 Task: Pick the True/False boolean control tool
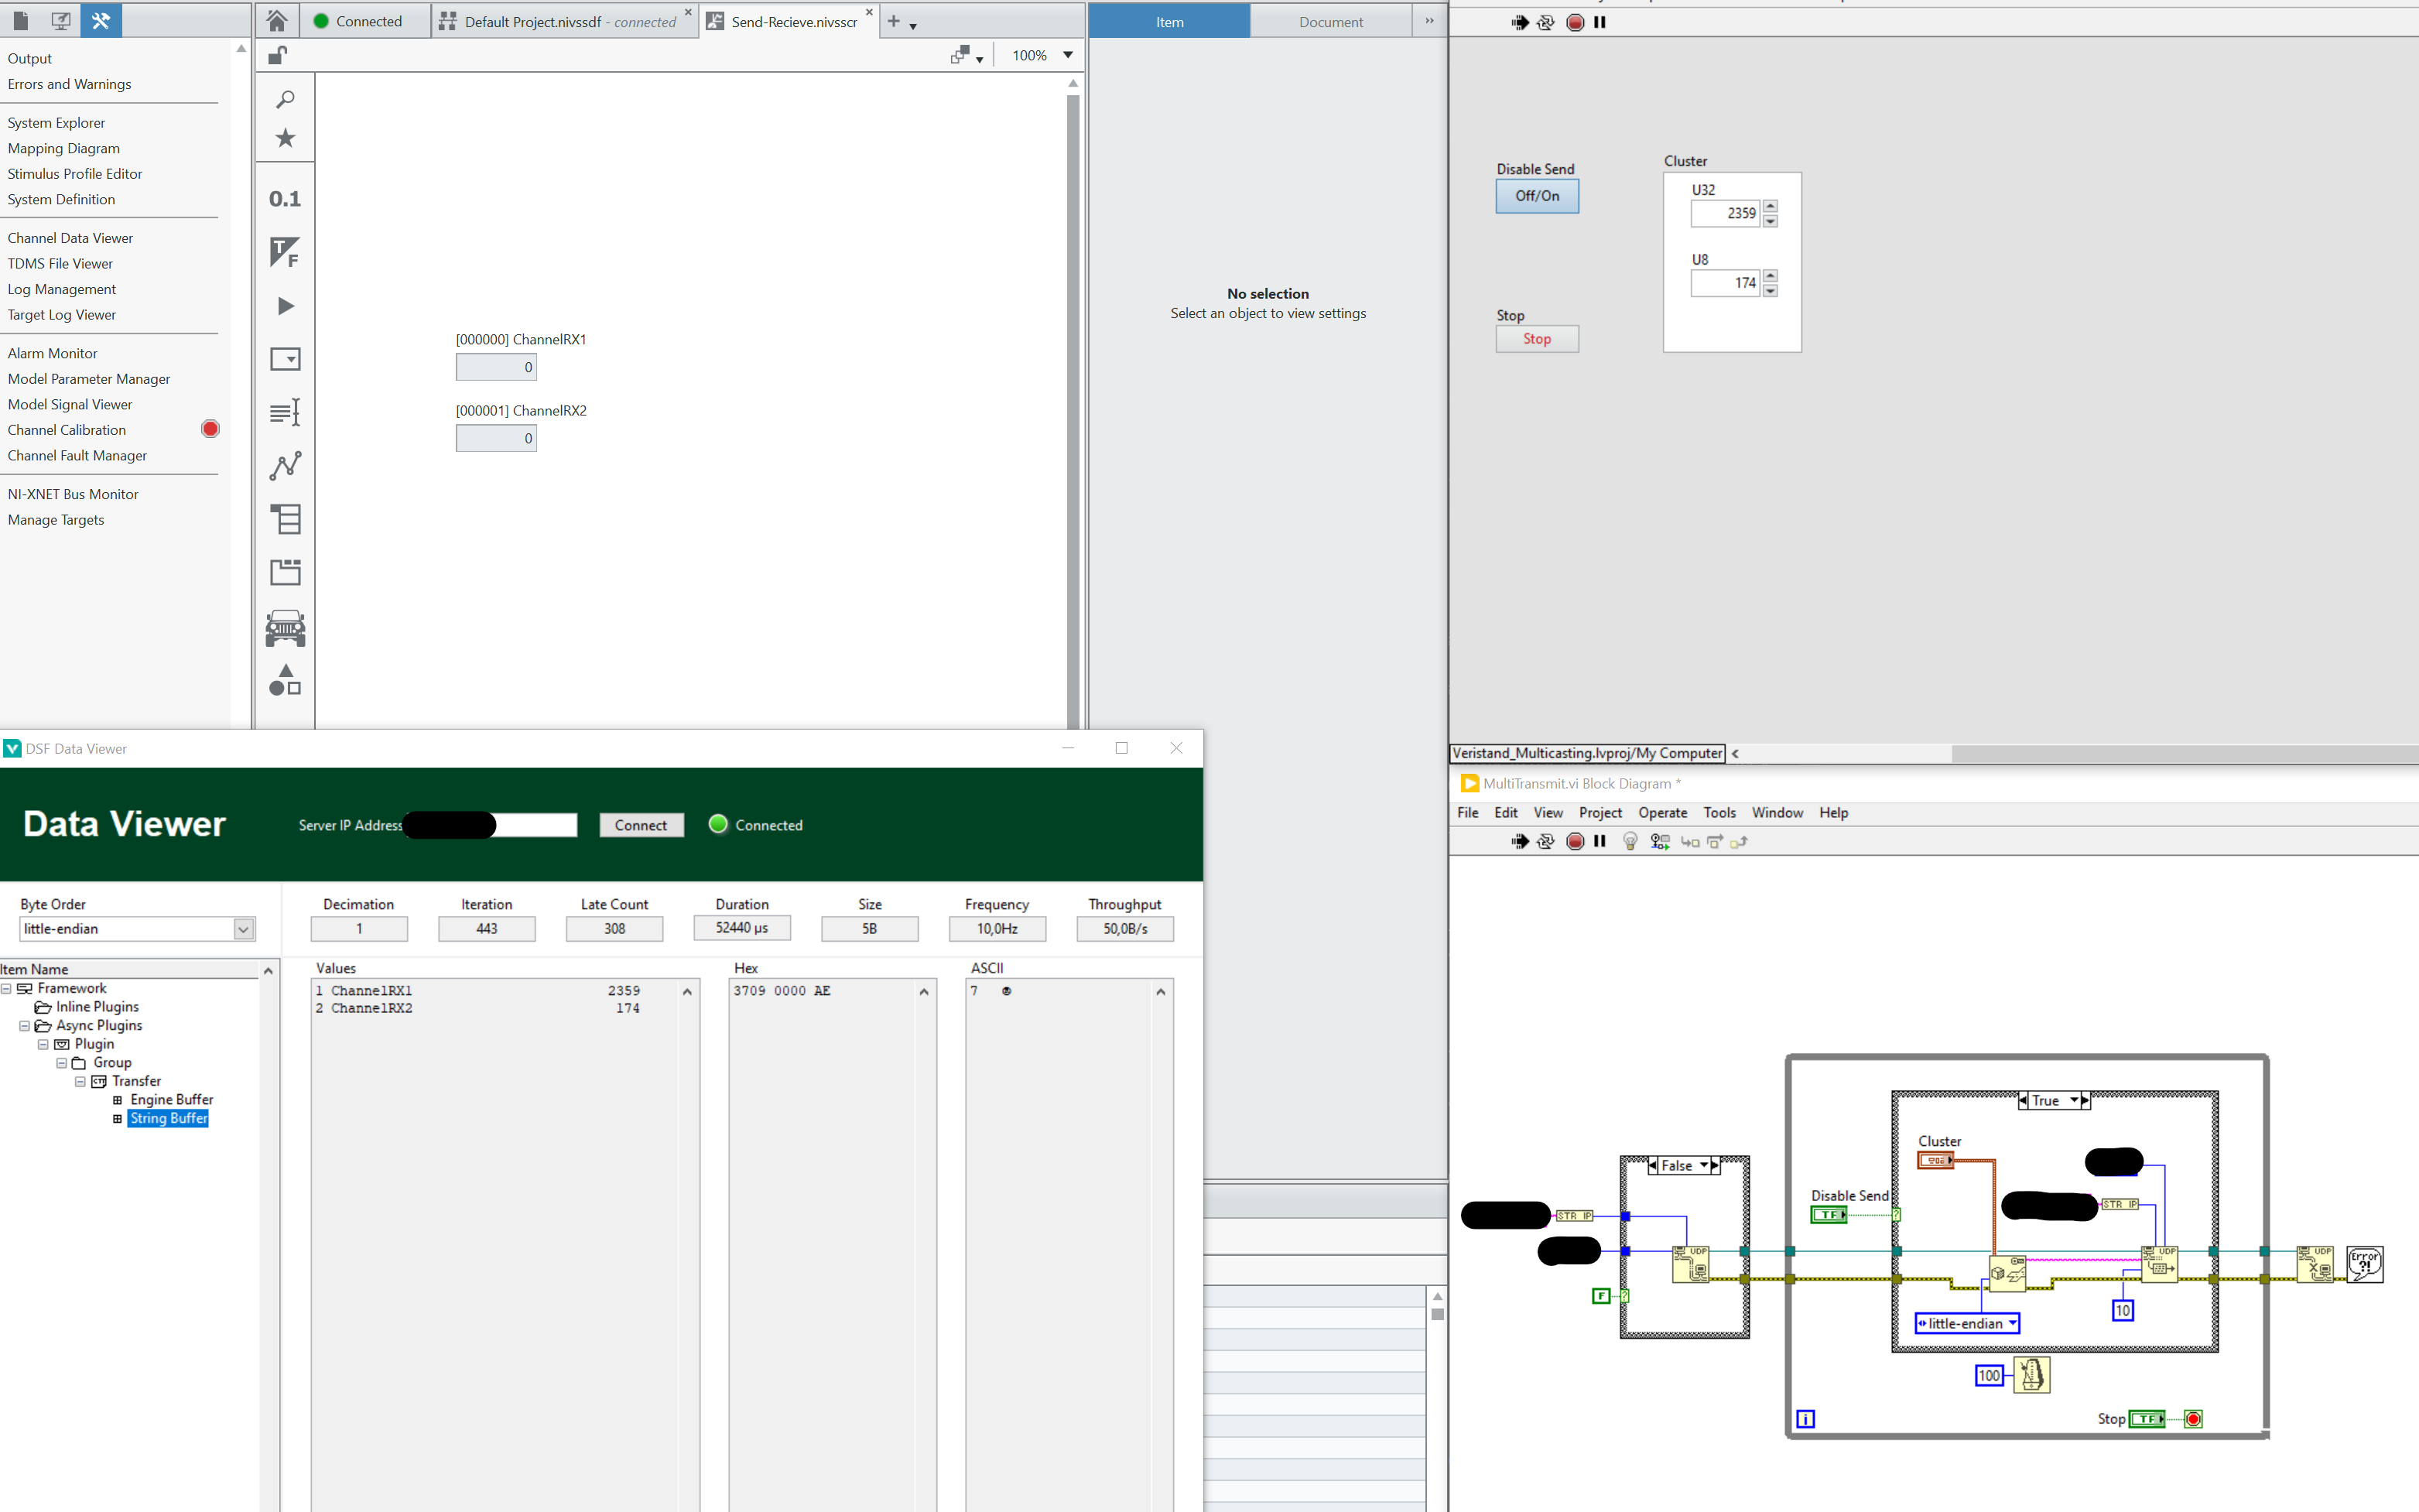click(285, 252)
